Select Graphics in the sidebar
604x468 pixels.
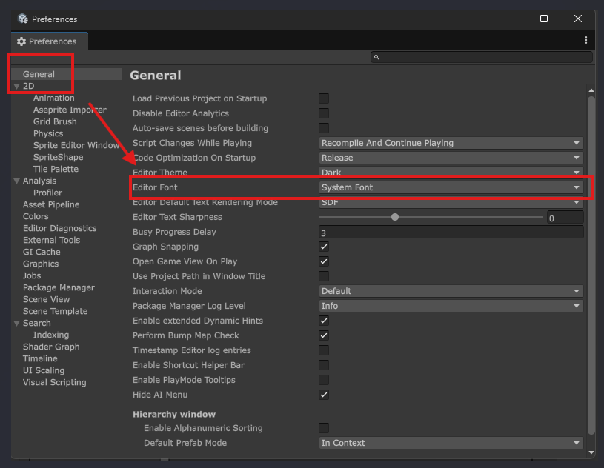(x=41, y=264)
